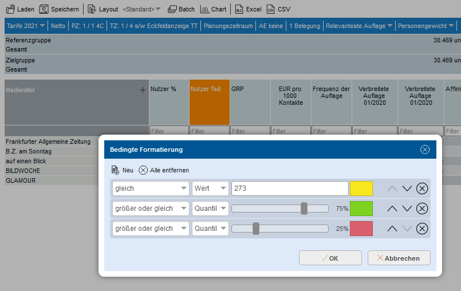Delete the yellow 273 rule
The image size is (461, 291).
click(422, 189)
